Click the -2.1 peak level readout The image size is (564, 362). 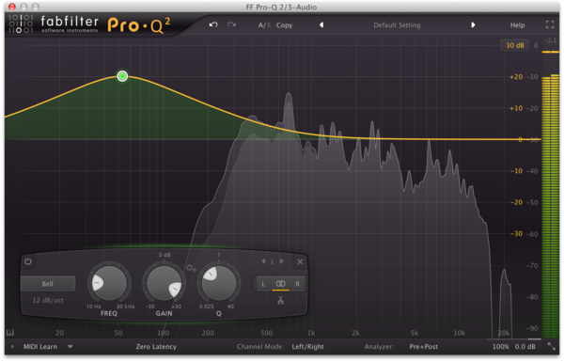pyautogui.click(x=550, y=39)
